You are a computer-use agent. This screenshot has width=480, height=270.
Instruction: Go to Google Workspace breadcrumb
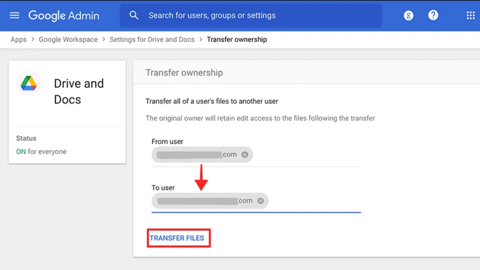tap(68, 40)
